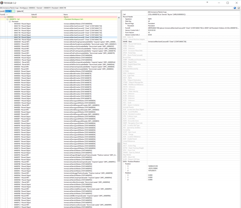Click the TES5Edit app icon in title bar
241x208 pixels.
click(2, 3)
